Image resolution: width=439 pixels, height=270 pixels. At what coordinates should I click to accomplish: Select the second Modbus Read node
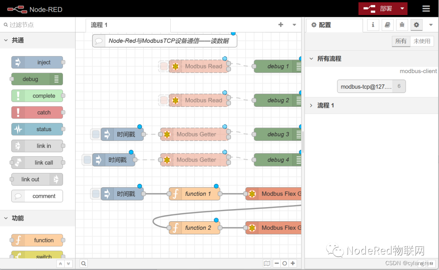point(198,100)
